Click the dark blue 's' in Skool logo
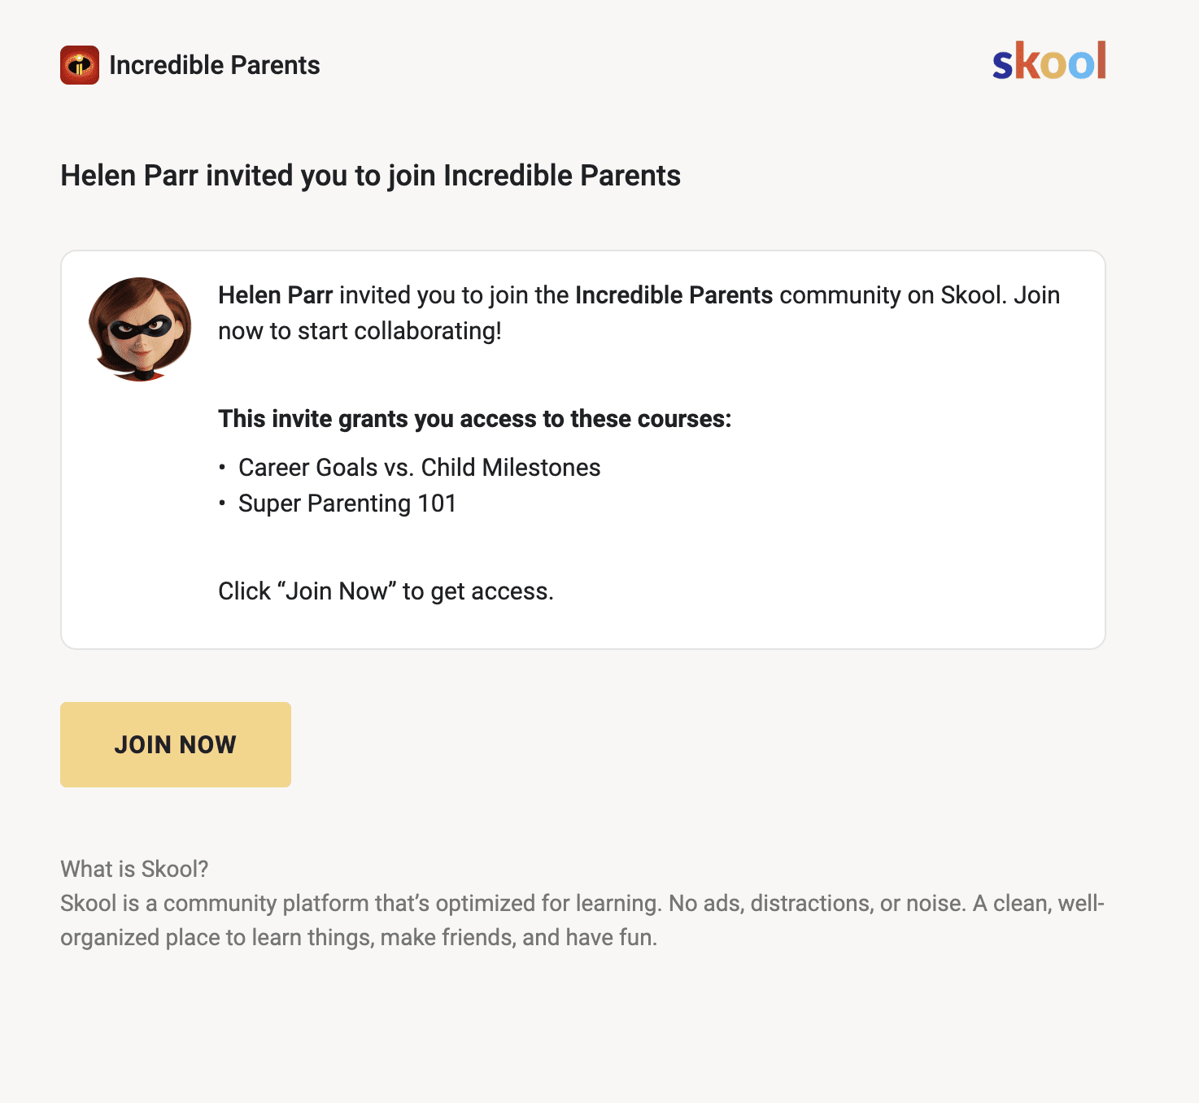This screenshot has width=1199, height=1103. [x=1003, y=66]
